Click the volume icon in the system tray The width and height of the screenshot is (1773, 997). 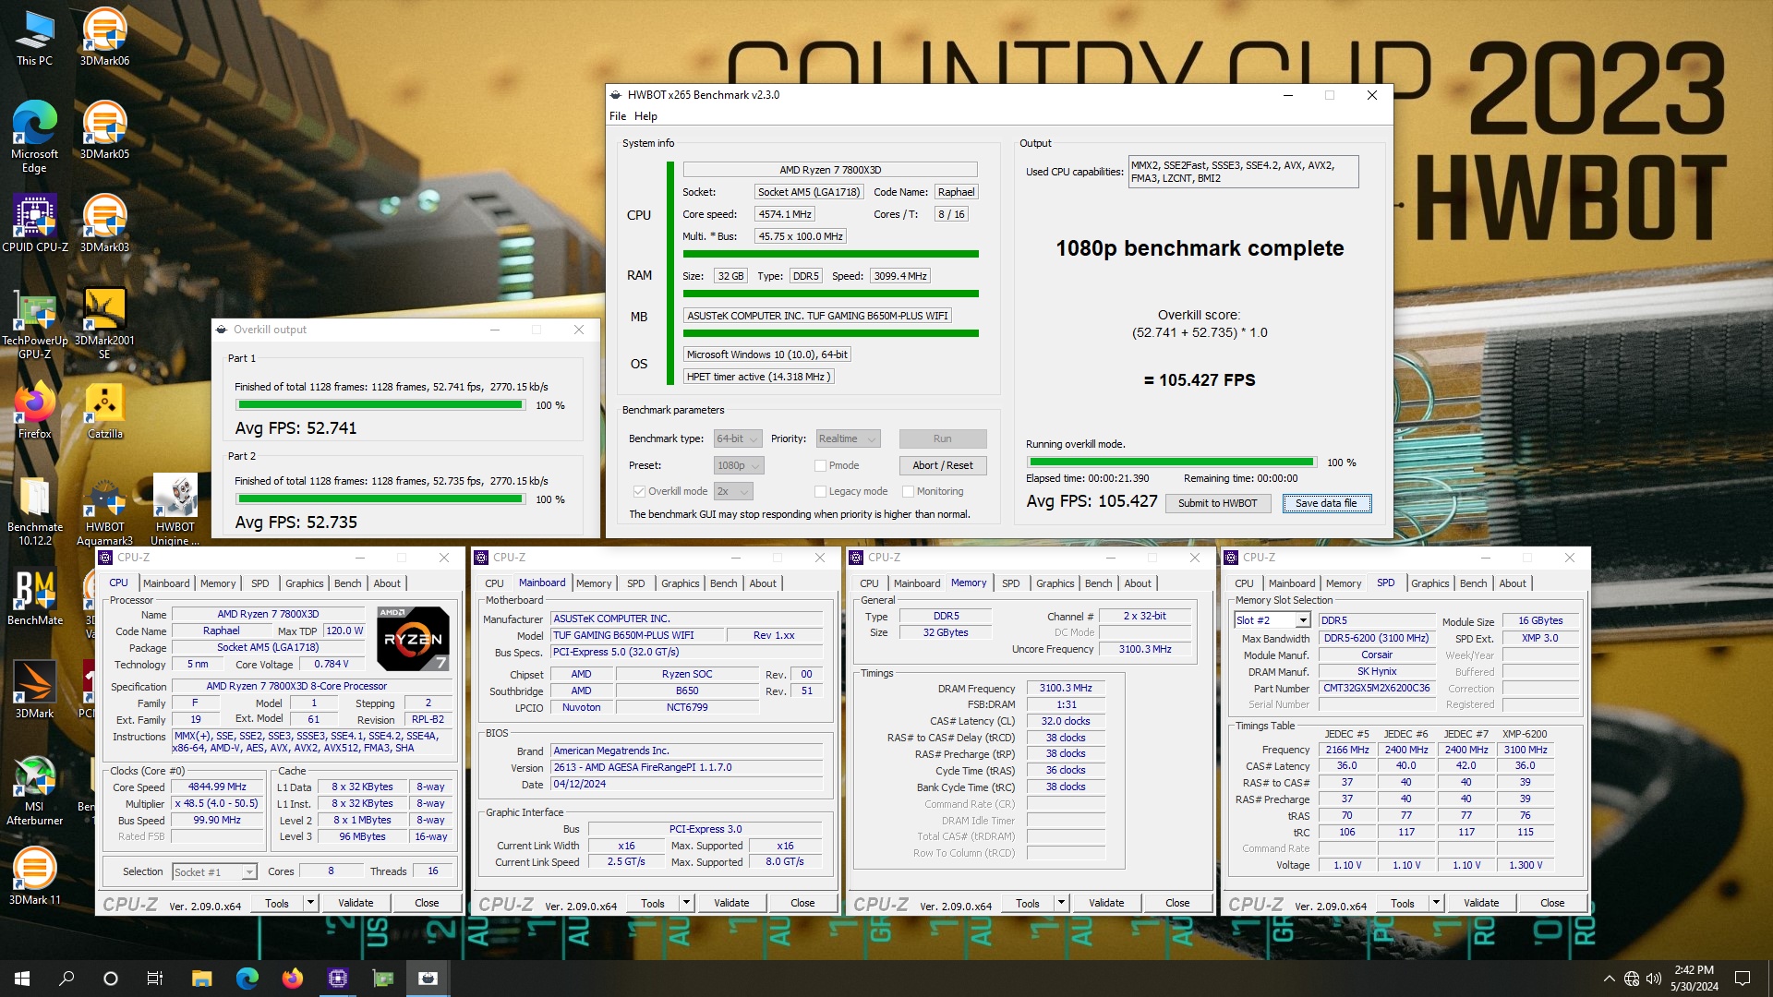pyautogui.click(x=1653, y=979)
